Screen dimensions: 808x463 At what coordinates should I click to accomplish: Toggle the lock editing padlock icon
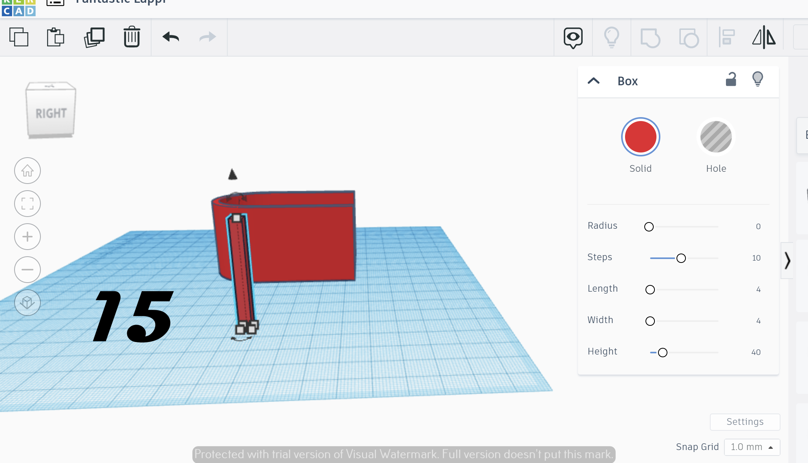[731, 79]
